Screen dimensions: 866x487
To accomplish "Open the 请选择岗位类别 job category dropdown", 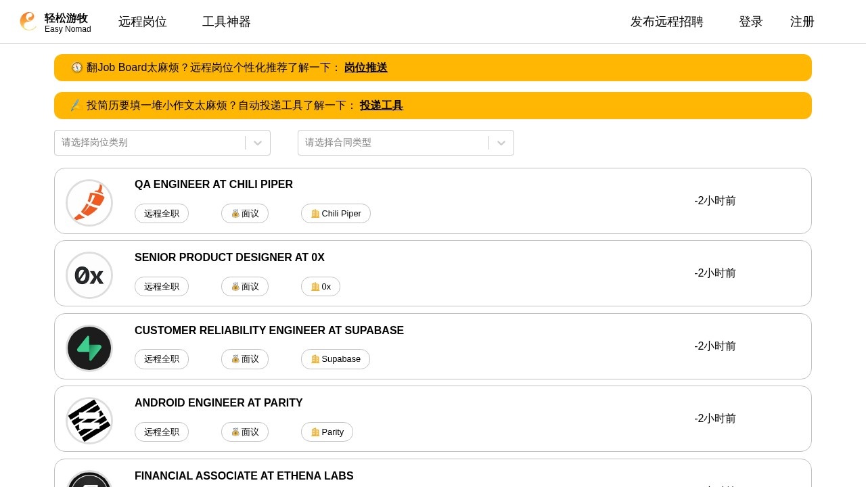I will pyautogui.click(x=149, y=143).
